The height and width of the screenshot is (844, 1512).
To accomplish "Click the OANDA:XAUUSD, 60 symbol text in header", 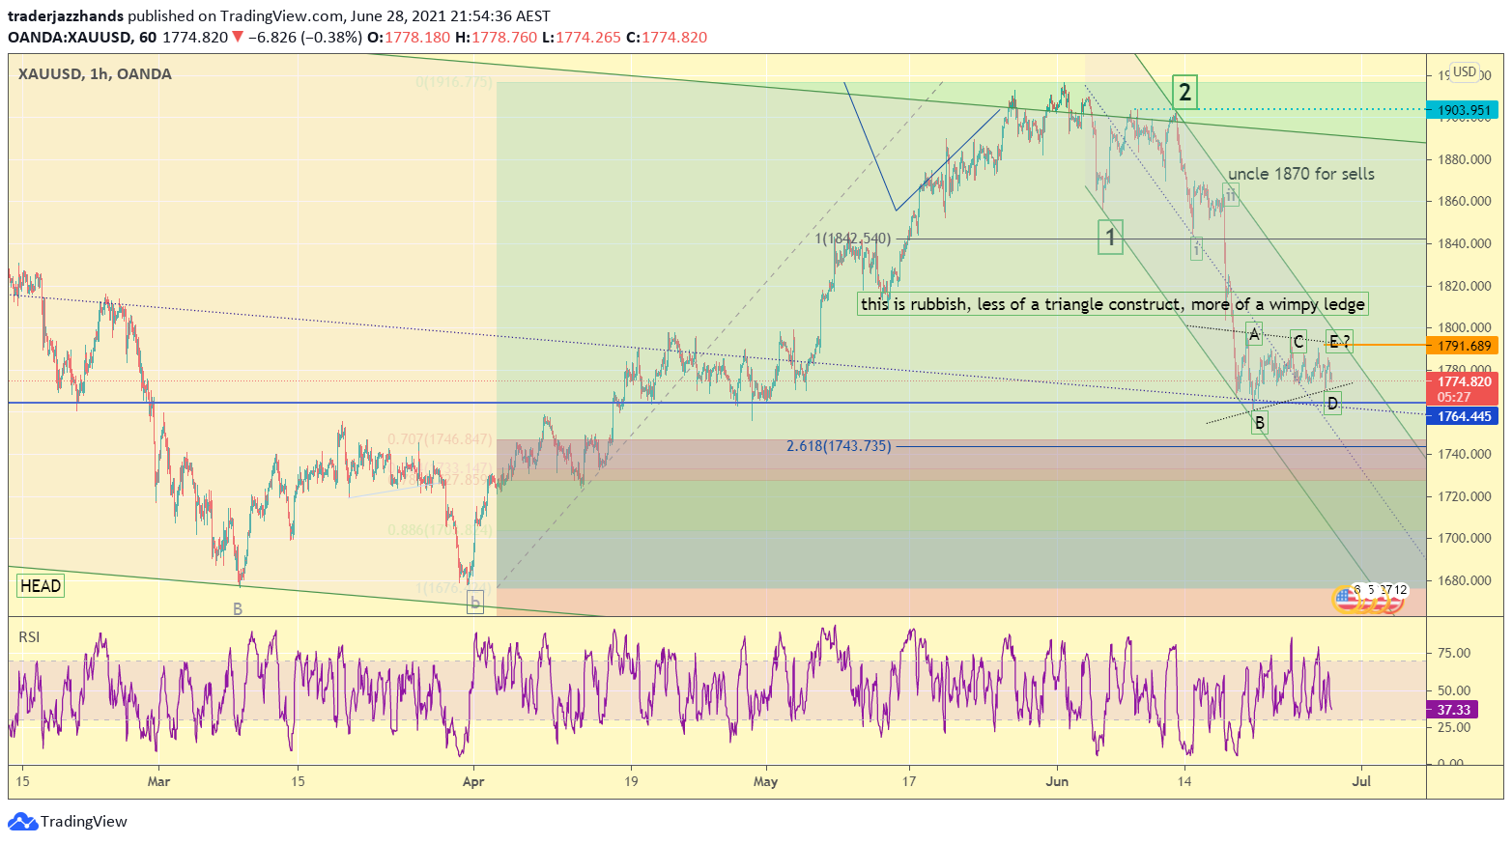I will point(82,38).
